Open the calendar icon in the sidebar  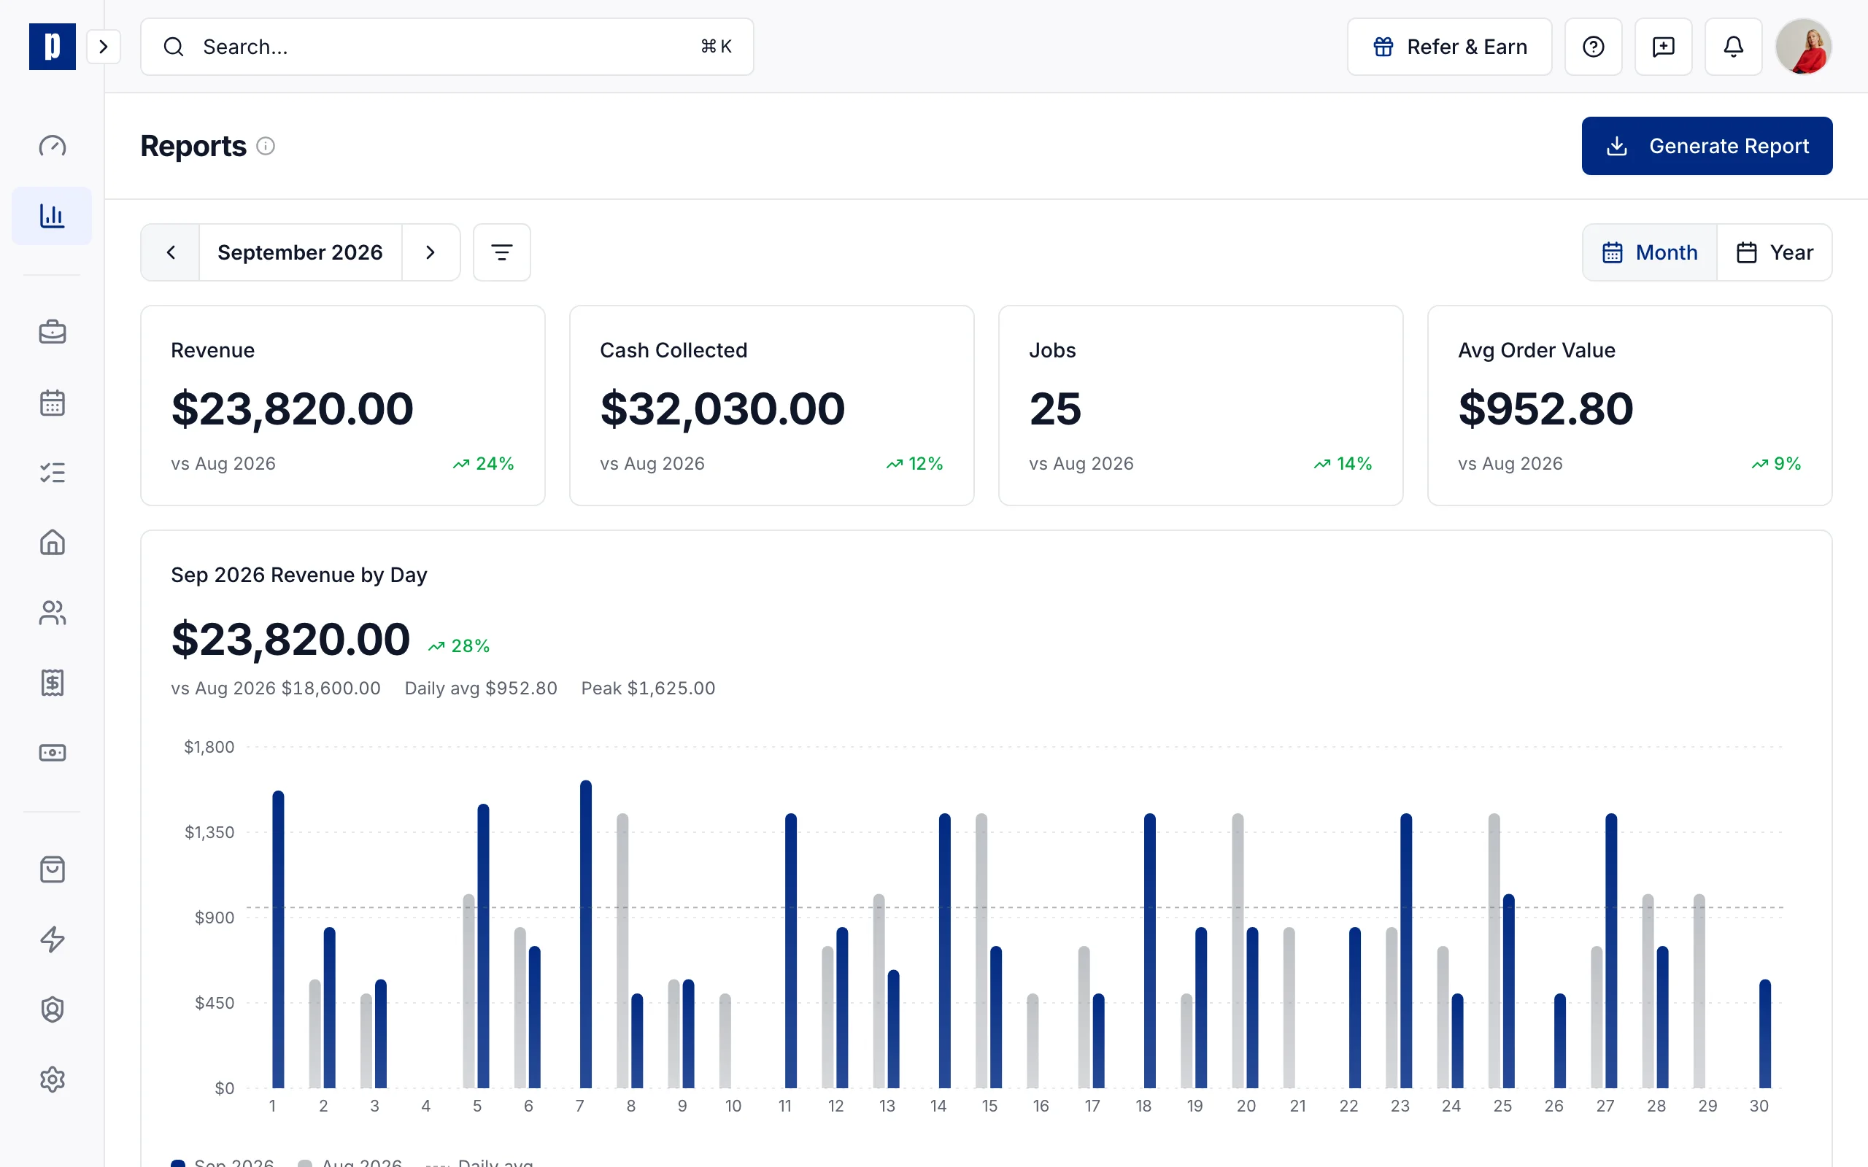[x=52, y=403]
